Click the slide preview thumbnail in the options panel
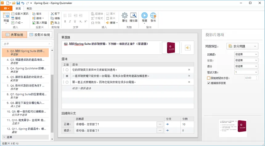The height and width of the screenshot is (146, 265). click(233, 128)
